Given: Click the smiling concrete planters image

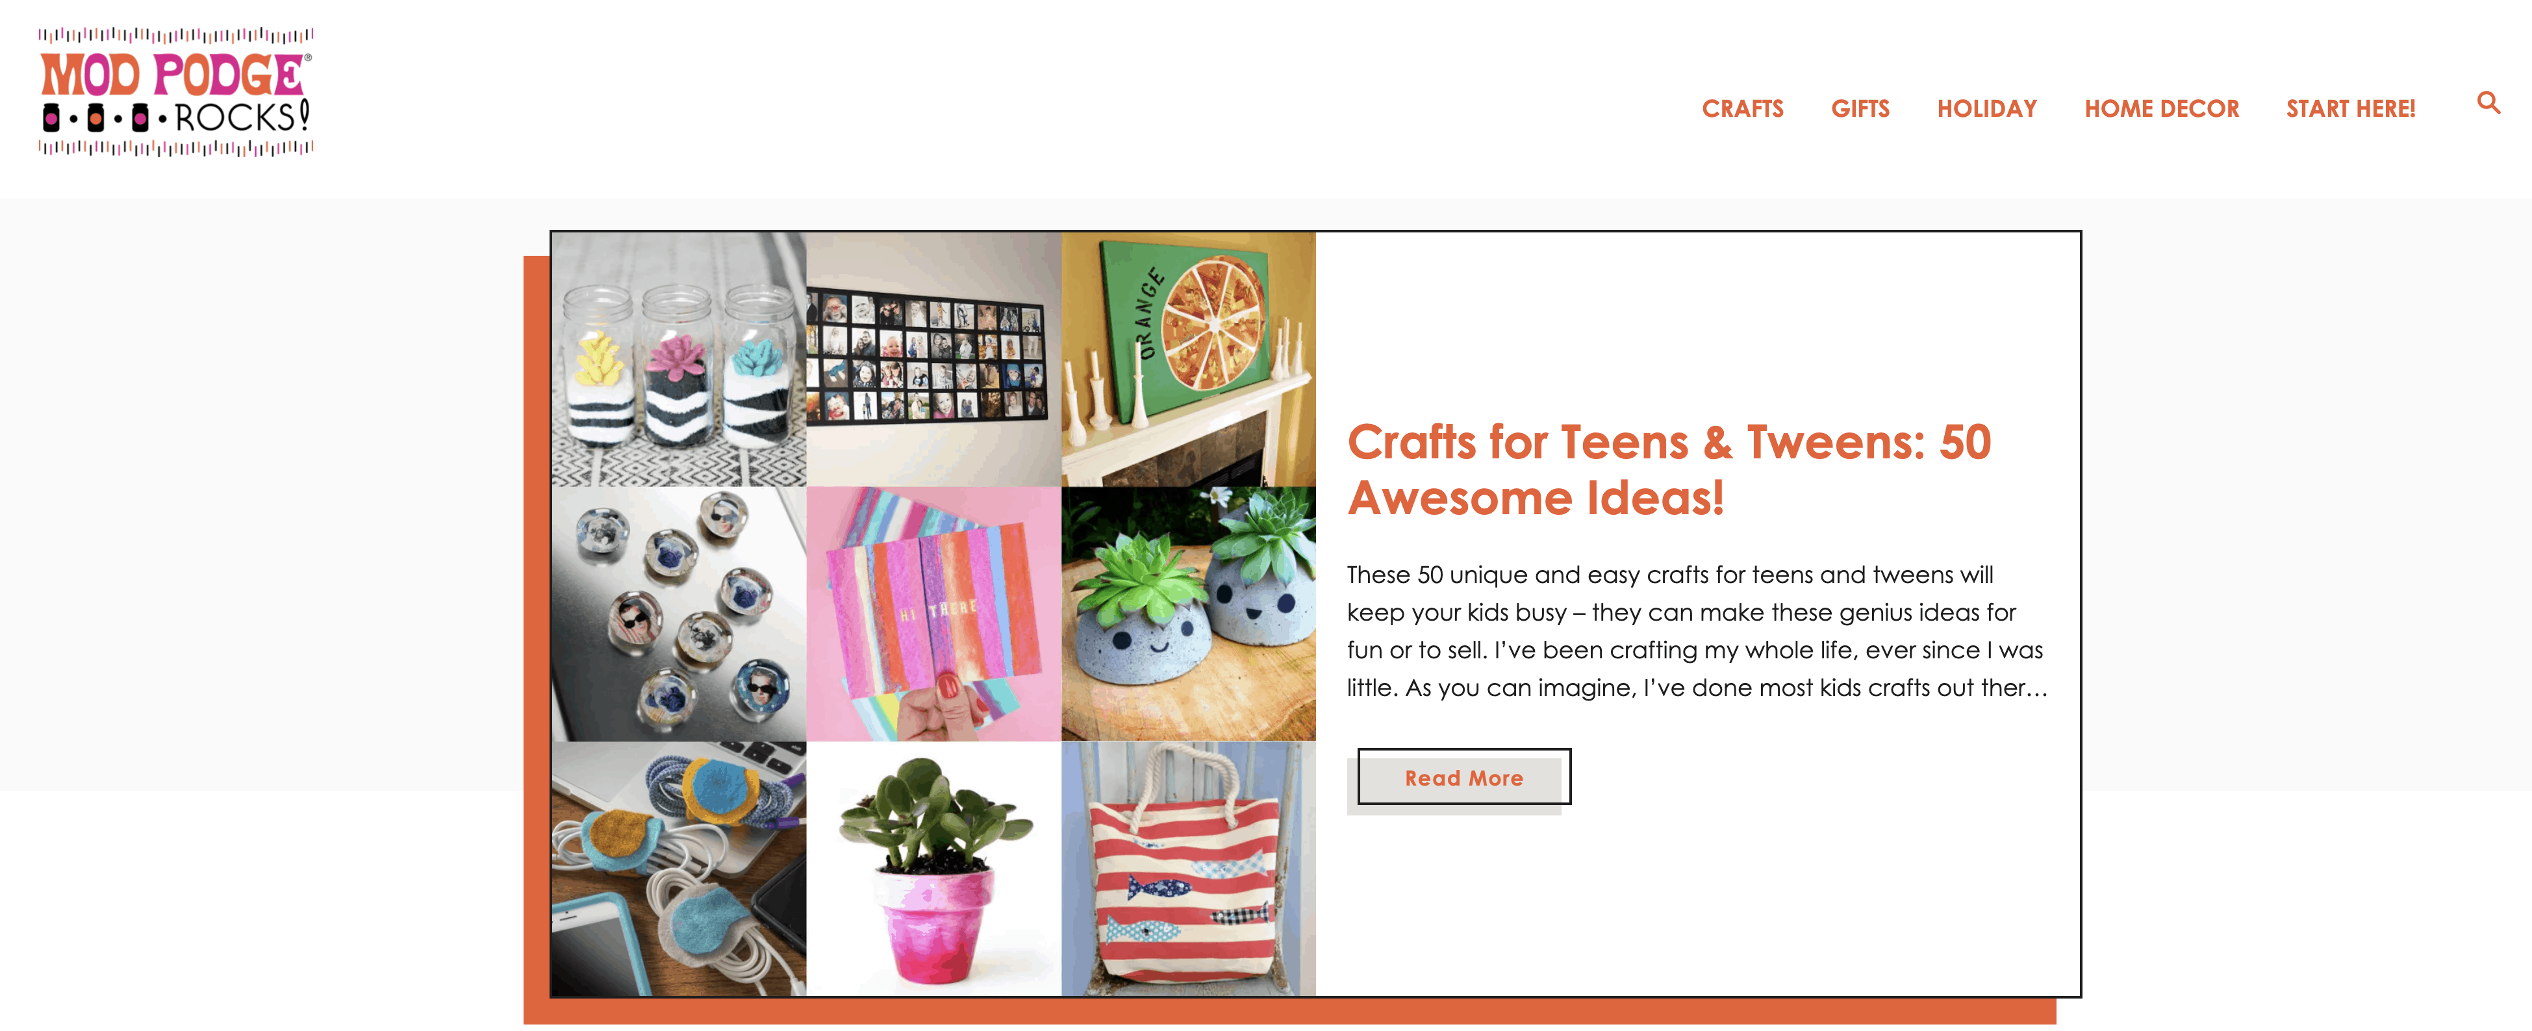Looking at the screenshot, I should pyautogui.click(x=1188, y=614).
